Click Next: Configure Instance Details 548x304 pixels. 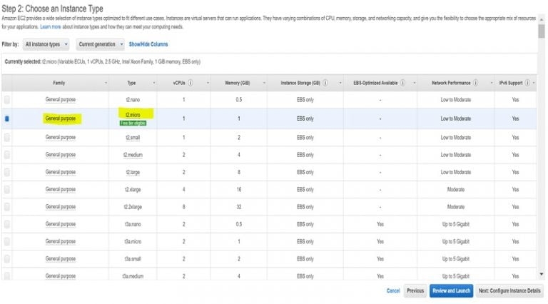coord(509,290)
